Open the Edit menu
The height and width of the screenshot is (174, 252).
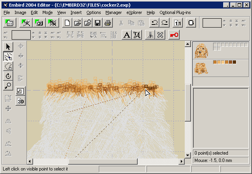34,12
